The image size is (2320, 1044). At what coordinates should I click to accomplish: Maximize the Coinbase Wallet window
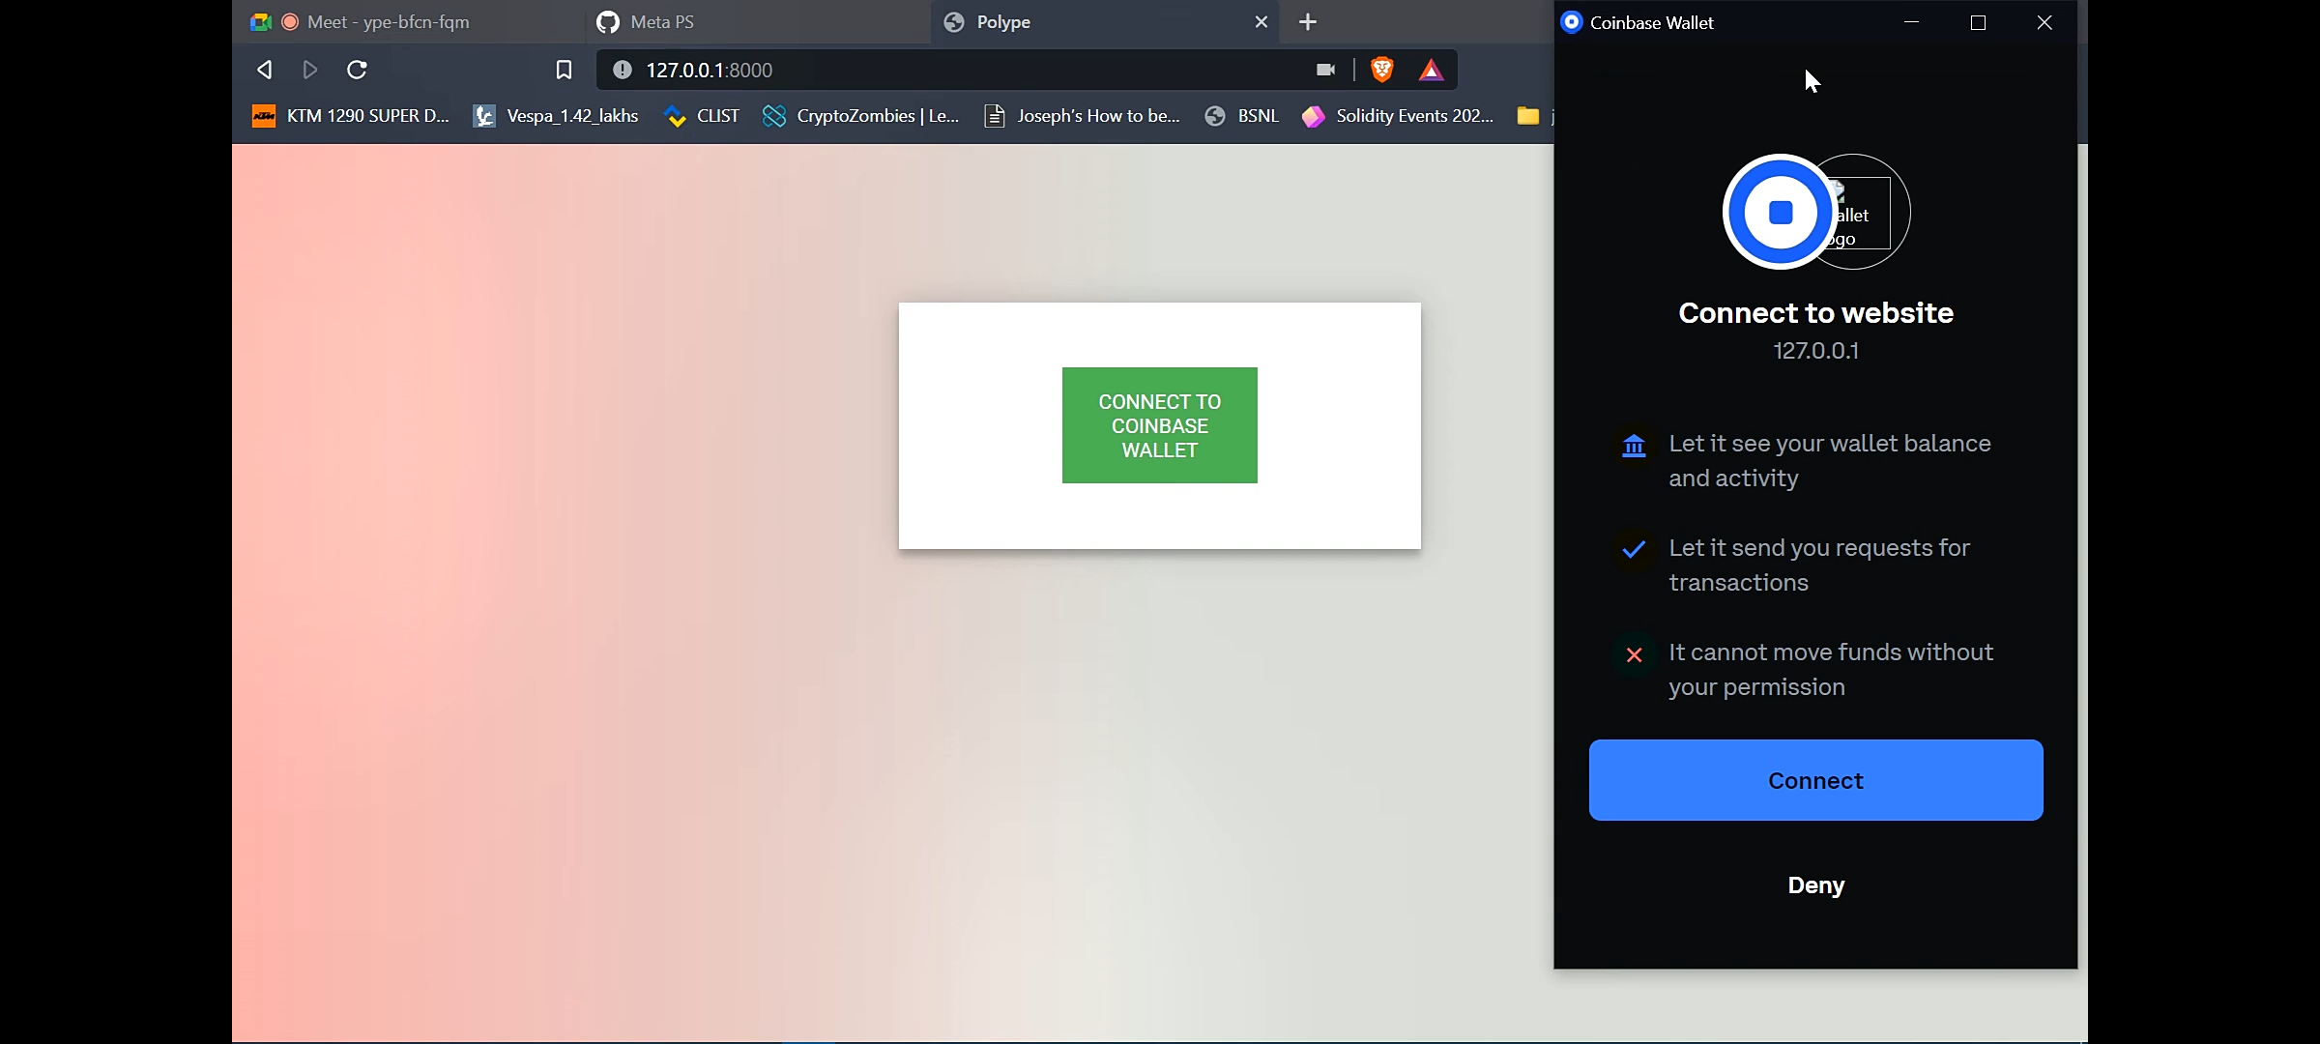pos(1978,21)
